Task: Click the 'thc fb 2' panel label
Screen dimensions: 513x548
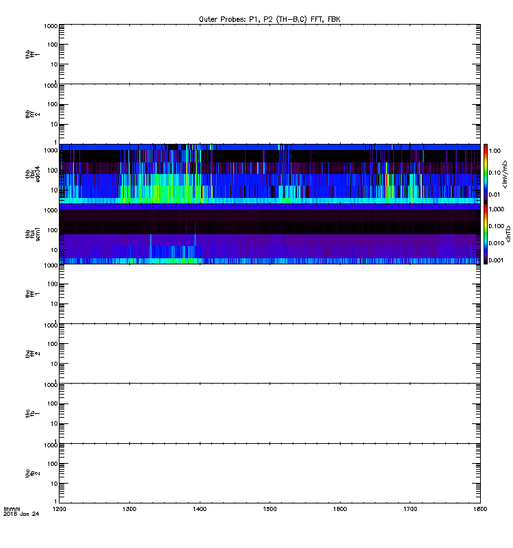Action: tap(33, 473)
